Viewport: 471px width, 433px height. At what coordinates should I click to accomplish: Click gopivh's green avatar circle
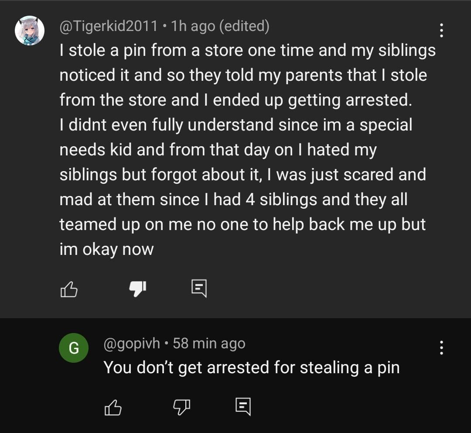[74, 347]
